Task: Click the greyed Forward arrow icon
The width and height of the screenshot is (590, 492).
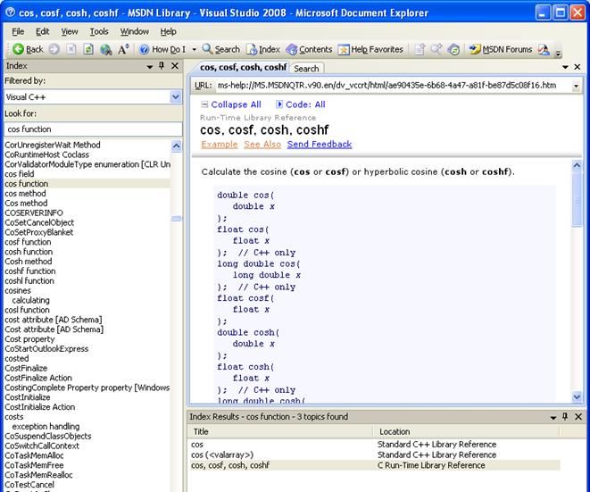Action: coord(54,49)
